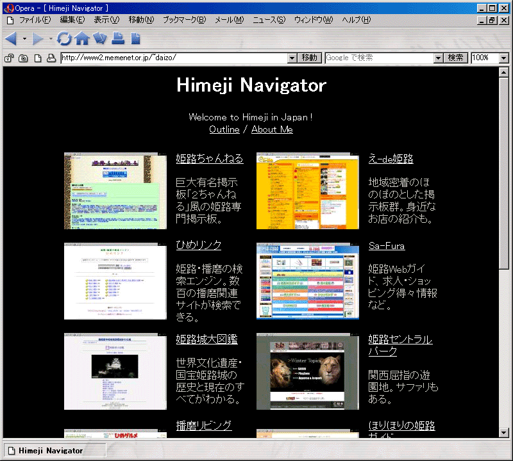Open the forward history dropdown arrow
This screenshot has width=513, height=461.
(x=51, y=39)
